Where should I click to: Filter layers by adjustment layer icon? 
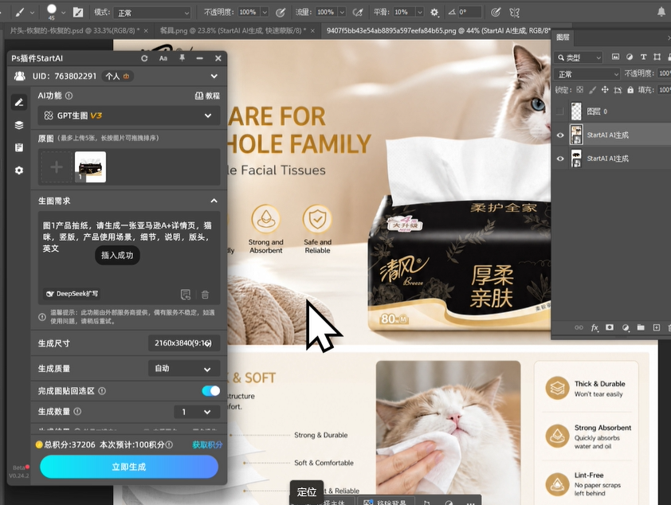(630, 57)
